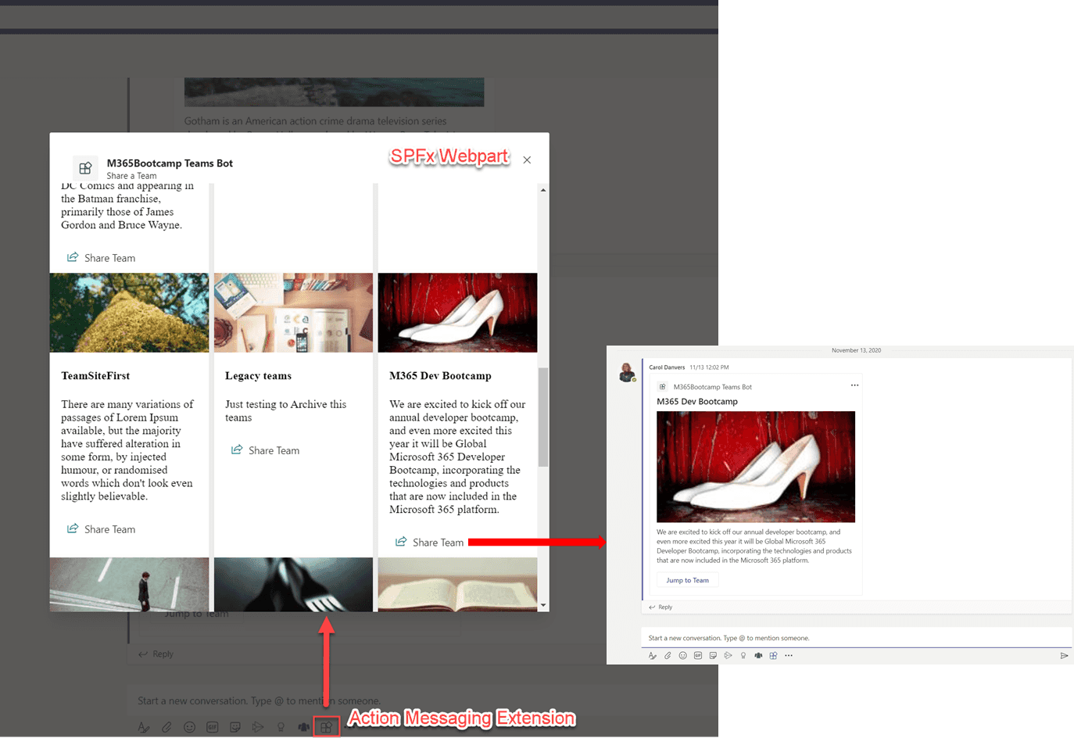Click the people group icon in the right panel toolbar
This screenshot has width=1074, height=738.
(x=758, y=656)
